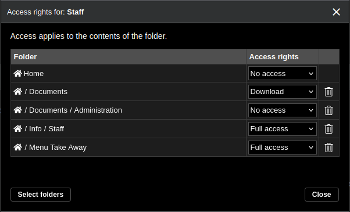
Task: Click the home icon before Menu Take Away
Action: pos(17,147)
